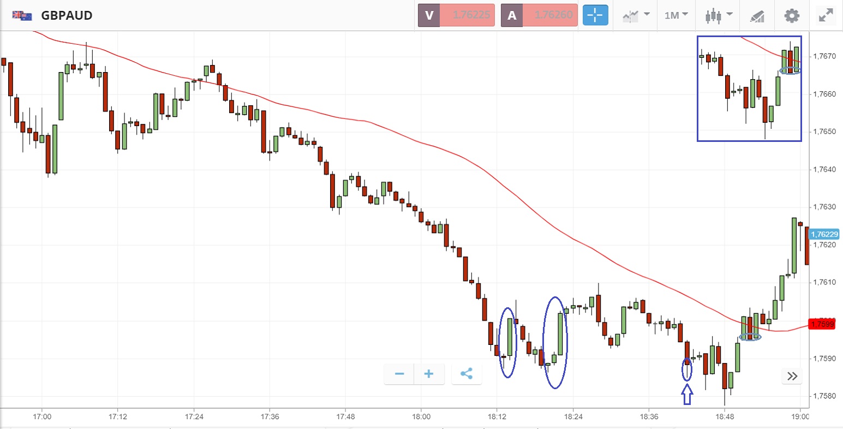The width and height of the screenshot is (843, 429).
Task: Click the 18:00 time axis label
Action: [421, 416]
